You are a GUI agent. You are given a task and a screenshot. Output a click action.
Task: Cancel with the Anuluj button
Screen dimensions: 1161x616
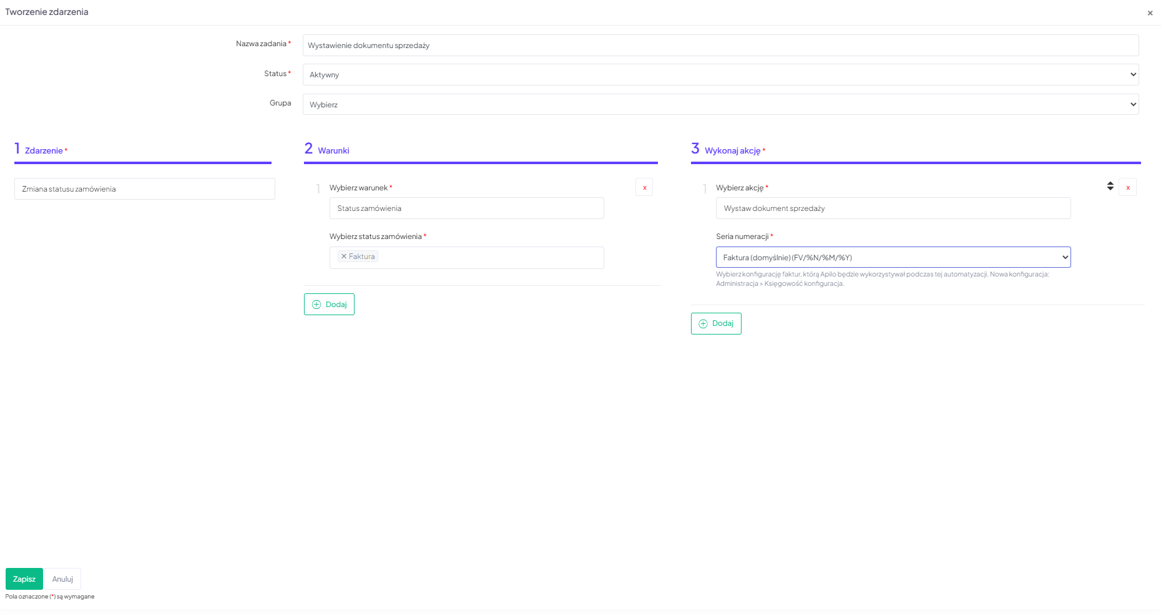coord(62,579)
